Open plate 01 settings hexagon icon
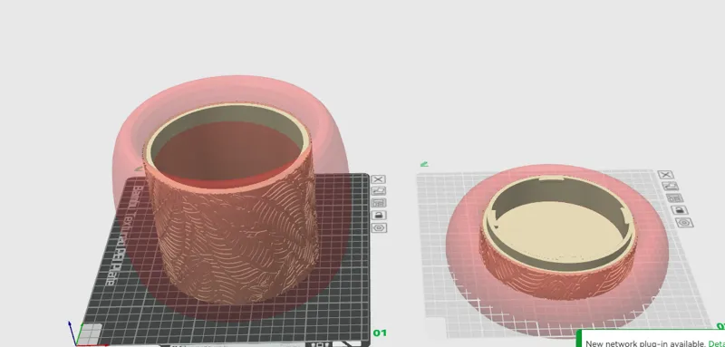 (379, 227)
